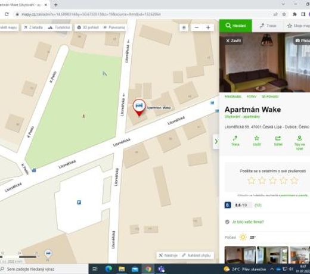Viewport: 310px width, 274px height.
Task: Click the playground icon in the park
Action: click(x=105, y=74)
